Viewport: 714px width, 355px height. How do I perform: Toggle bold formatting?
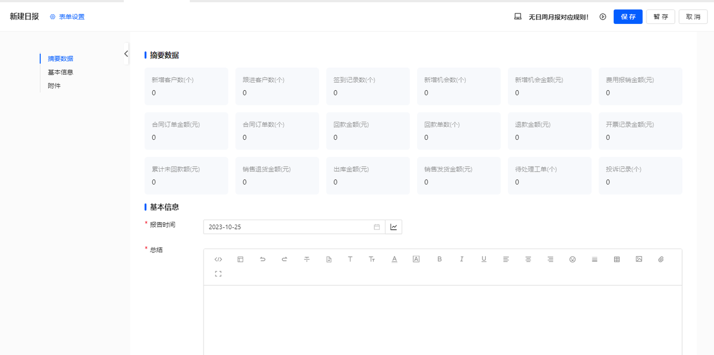click(x=440, y=259)
